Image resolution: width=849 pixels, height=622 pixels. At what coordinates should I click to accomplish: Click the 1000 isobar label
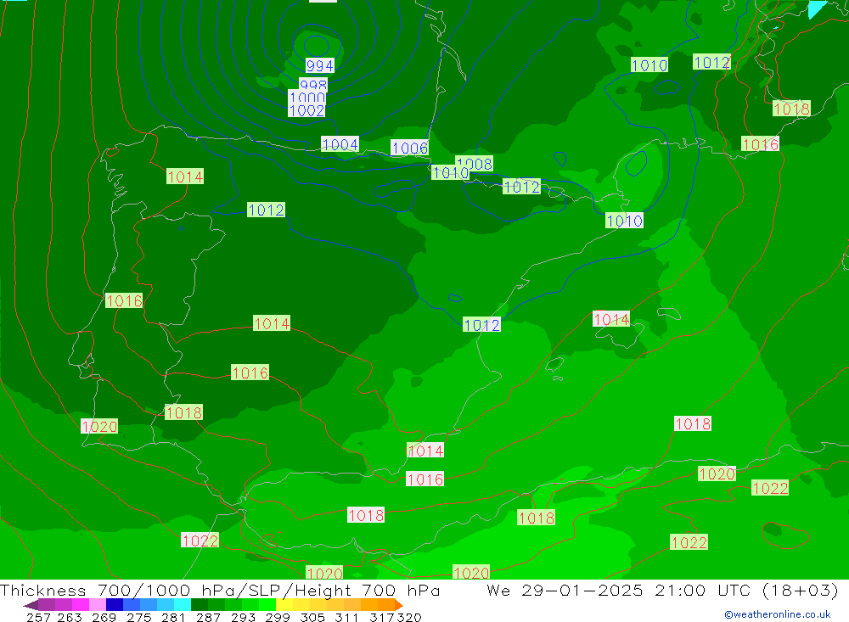[307, 98]
